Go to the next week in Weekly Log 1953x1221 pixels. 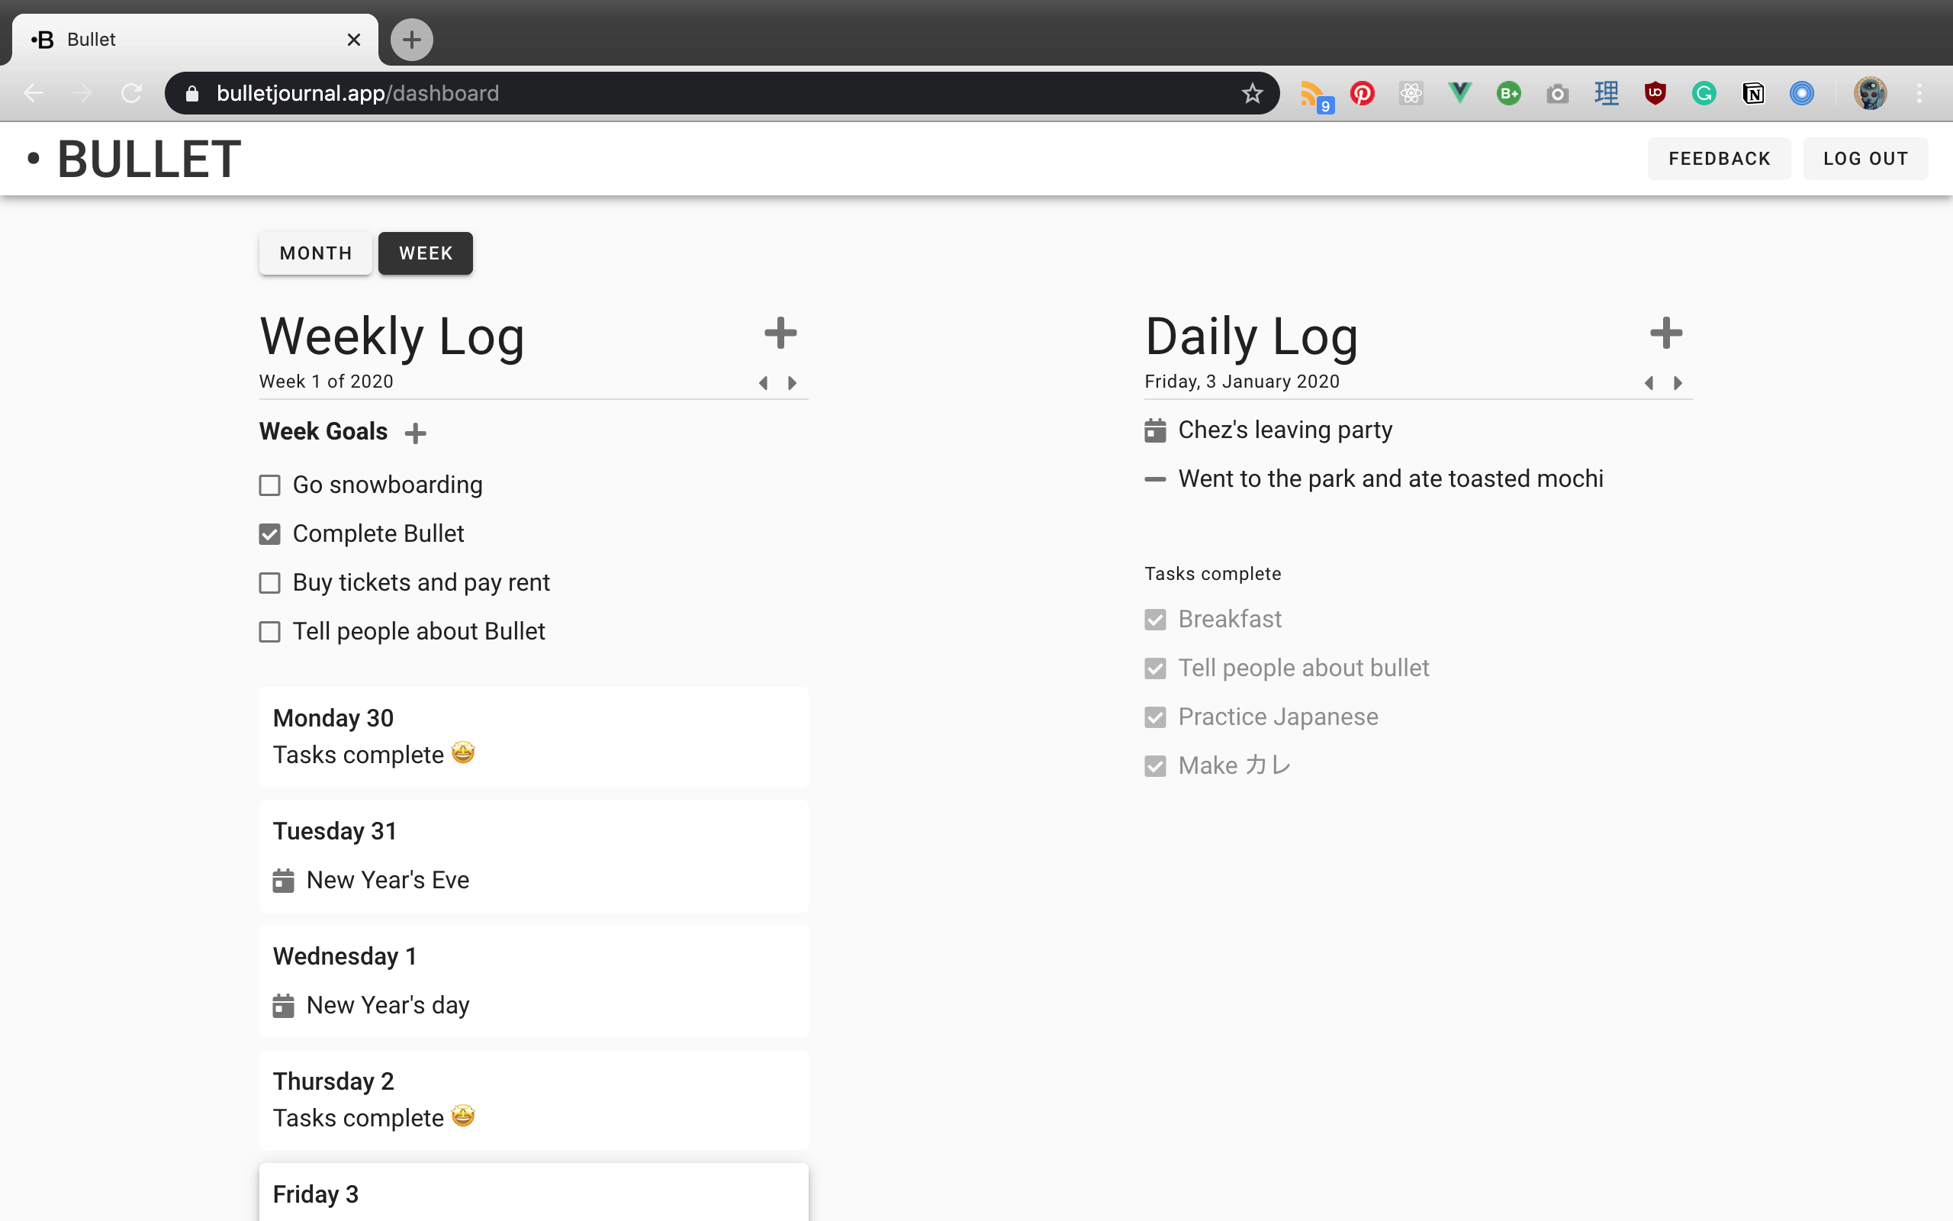[792, 383]
